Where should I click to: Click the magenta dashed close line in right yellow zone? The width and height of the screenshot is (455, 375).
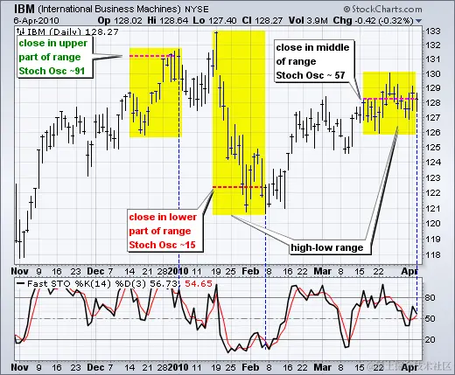389,99
